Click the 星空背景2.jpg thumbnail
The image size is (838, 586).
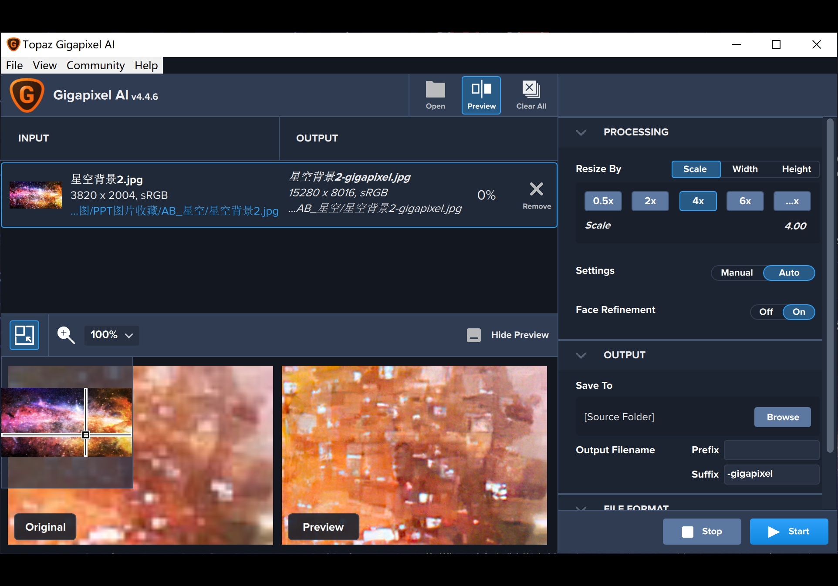tap(36, 195)
